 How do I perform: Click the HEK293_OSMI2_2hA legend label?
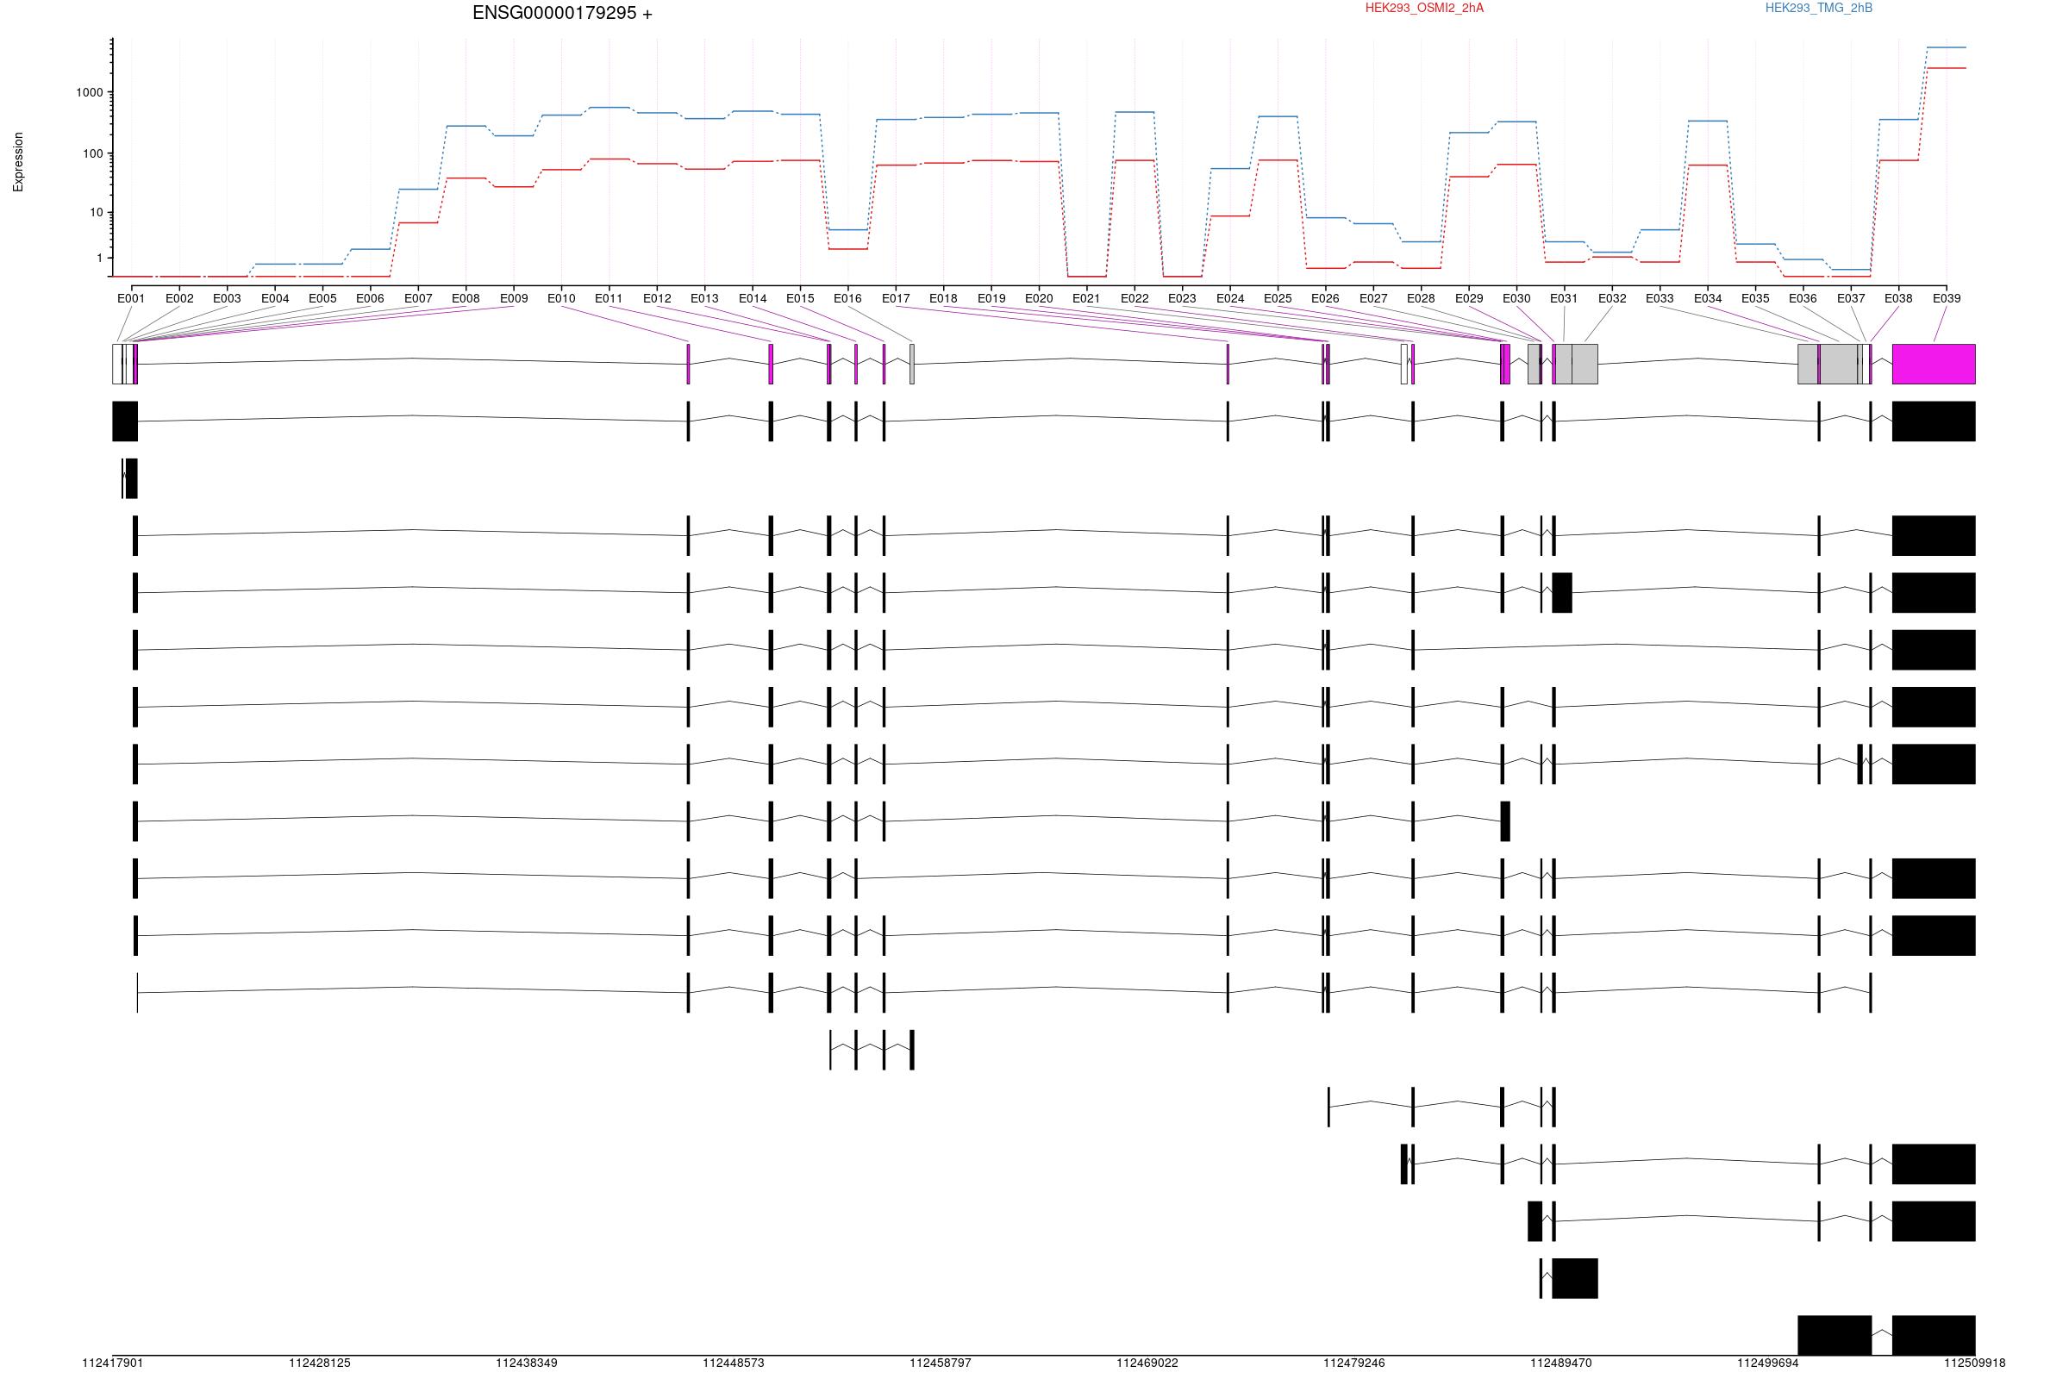click(1424, 8)
